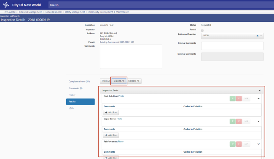Click the External Comments field
The height and width of the screenshot is (159, 274).
[232, 57]
